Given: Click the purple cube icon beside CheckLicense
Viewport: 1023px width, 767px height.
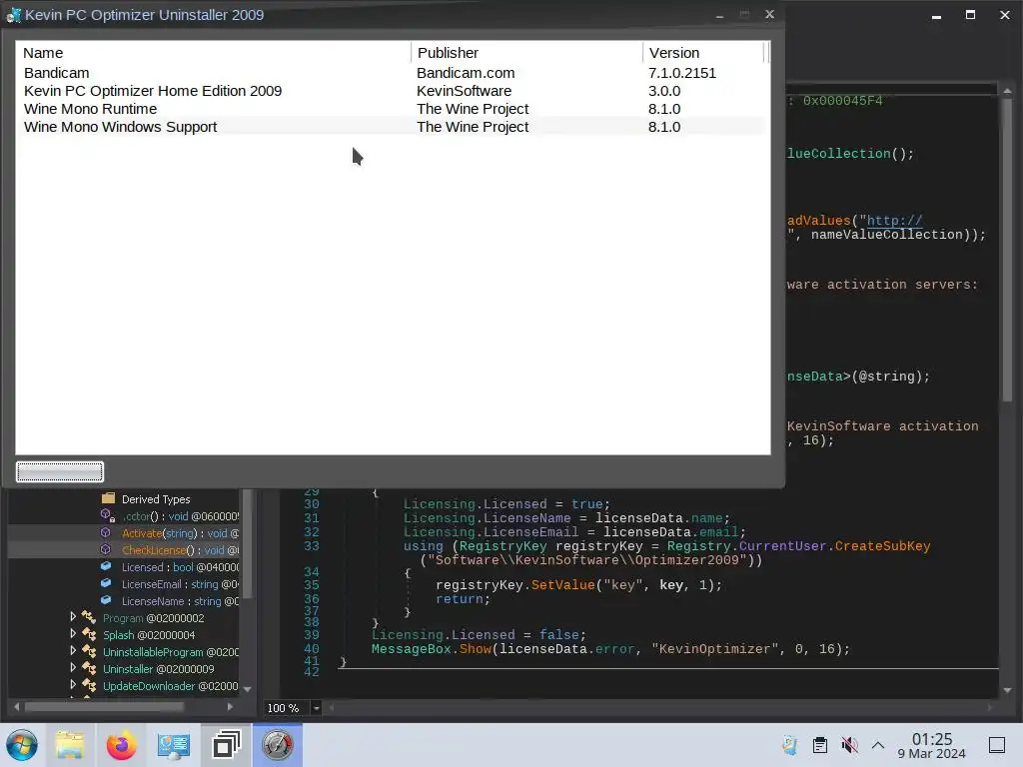Looking at the screenshot, I should (106, 549).
